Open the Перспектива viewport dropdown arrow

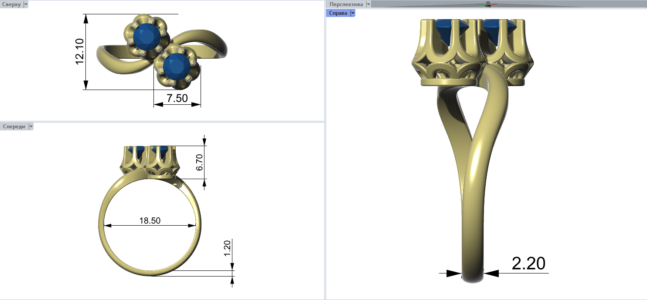click(x=368, y=4)
